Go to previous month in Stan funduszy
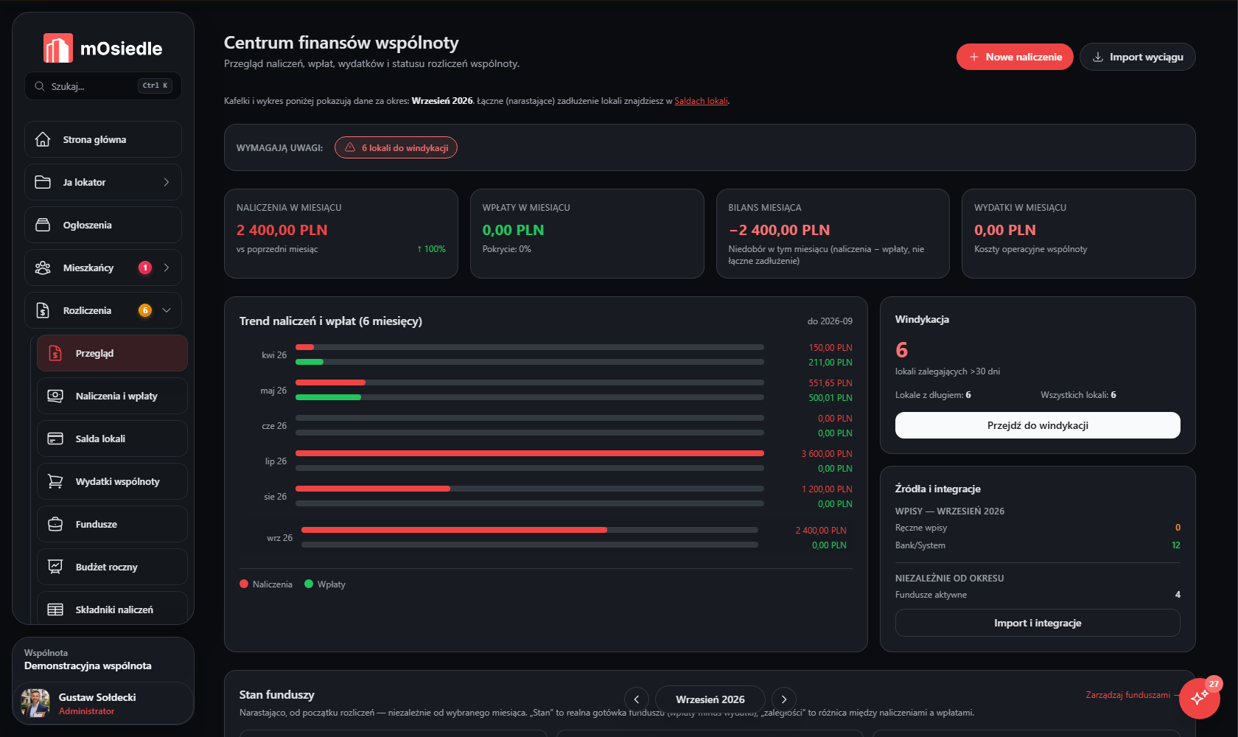This screenshot has height=737, width=1238. pyautogui.click(x=637, y=699)
